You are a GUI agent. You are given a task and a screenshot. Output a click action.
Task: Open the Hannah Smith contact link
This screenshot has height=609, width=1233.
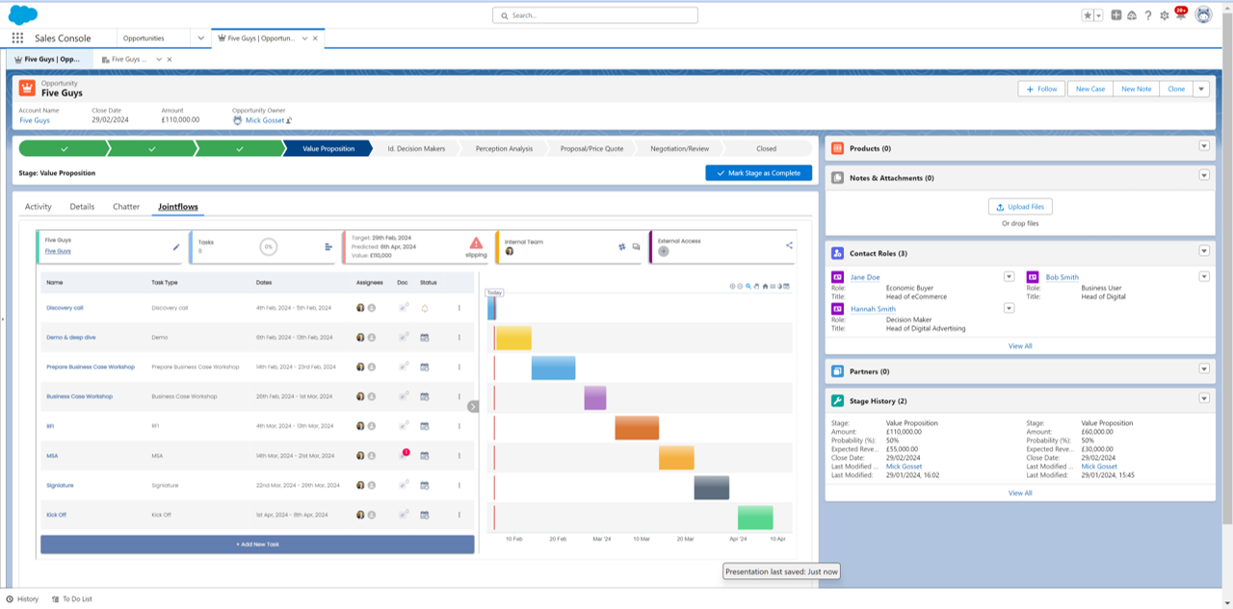tap(873, 309)
